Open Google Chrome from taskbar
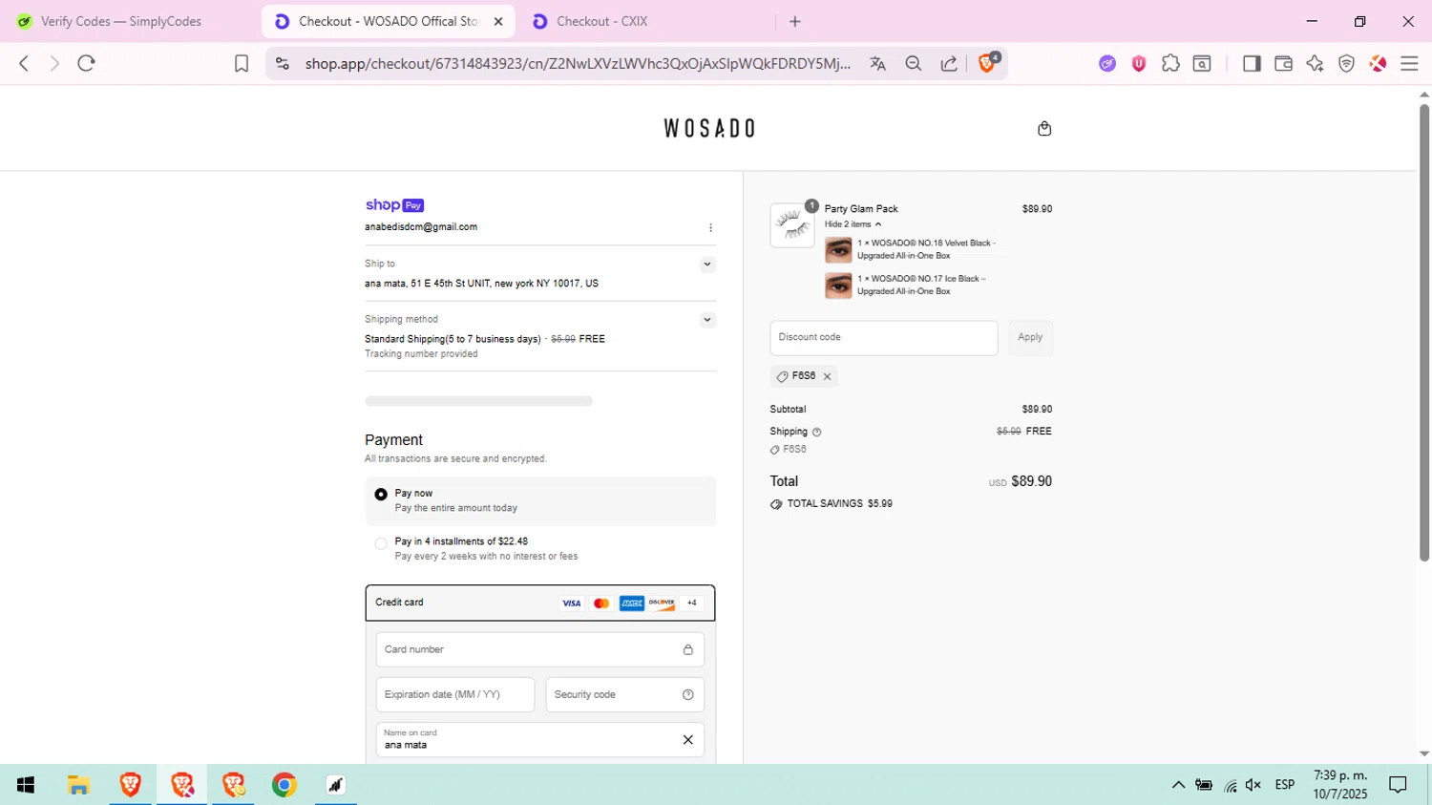The width and height of the screenshot is (1432, 805). click(284, 785)
